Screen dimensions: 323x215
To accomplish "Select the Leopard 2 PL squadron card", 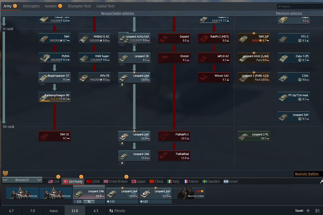I will click(x=254, y=136).
